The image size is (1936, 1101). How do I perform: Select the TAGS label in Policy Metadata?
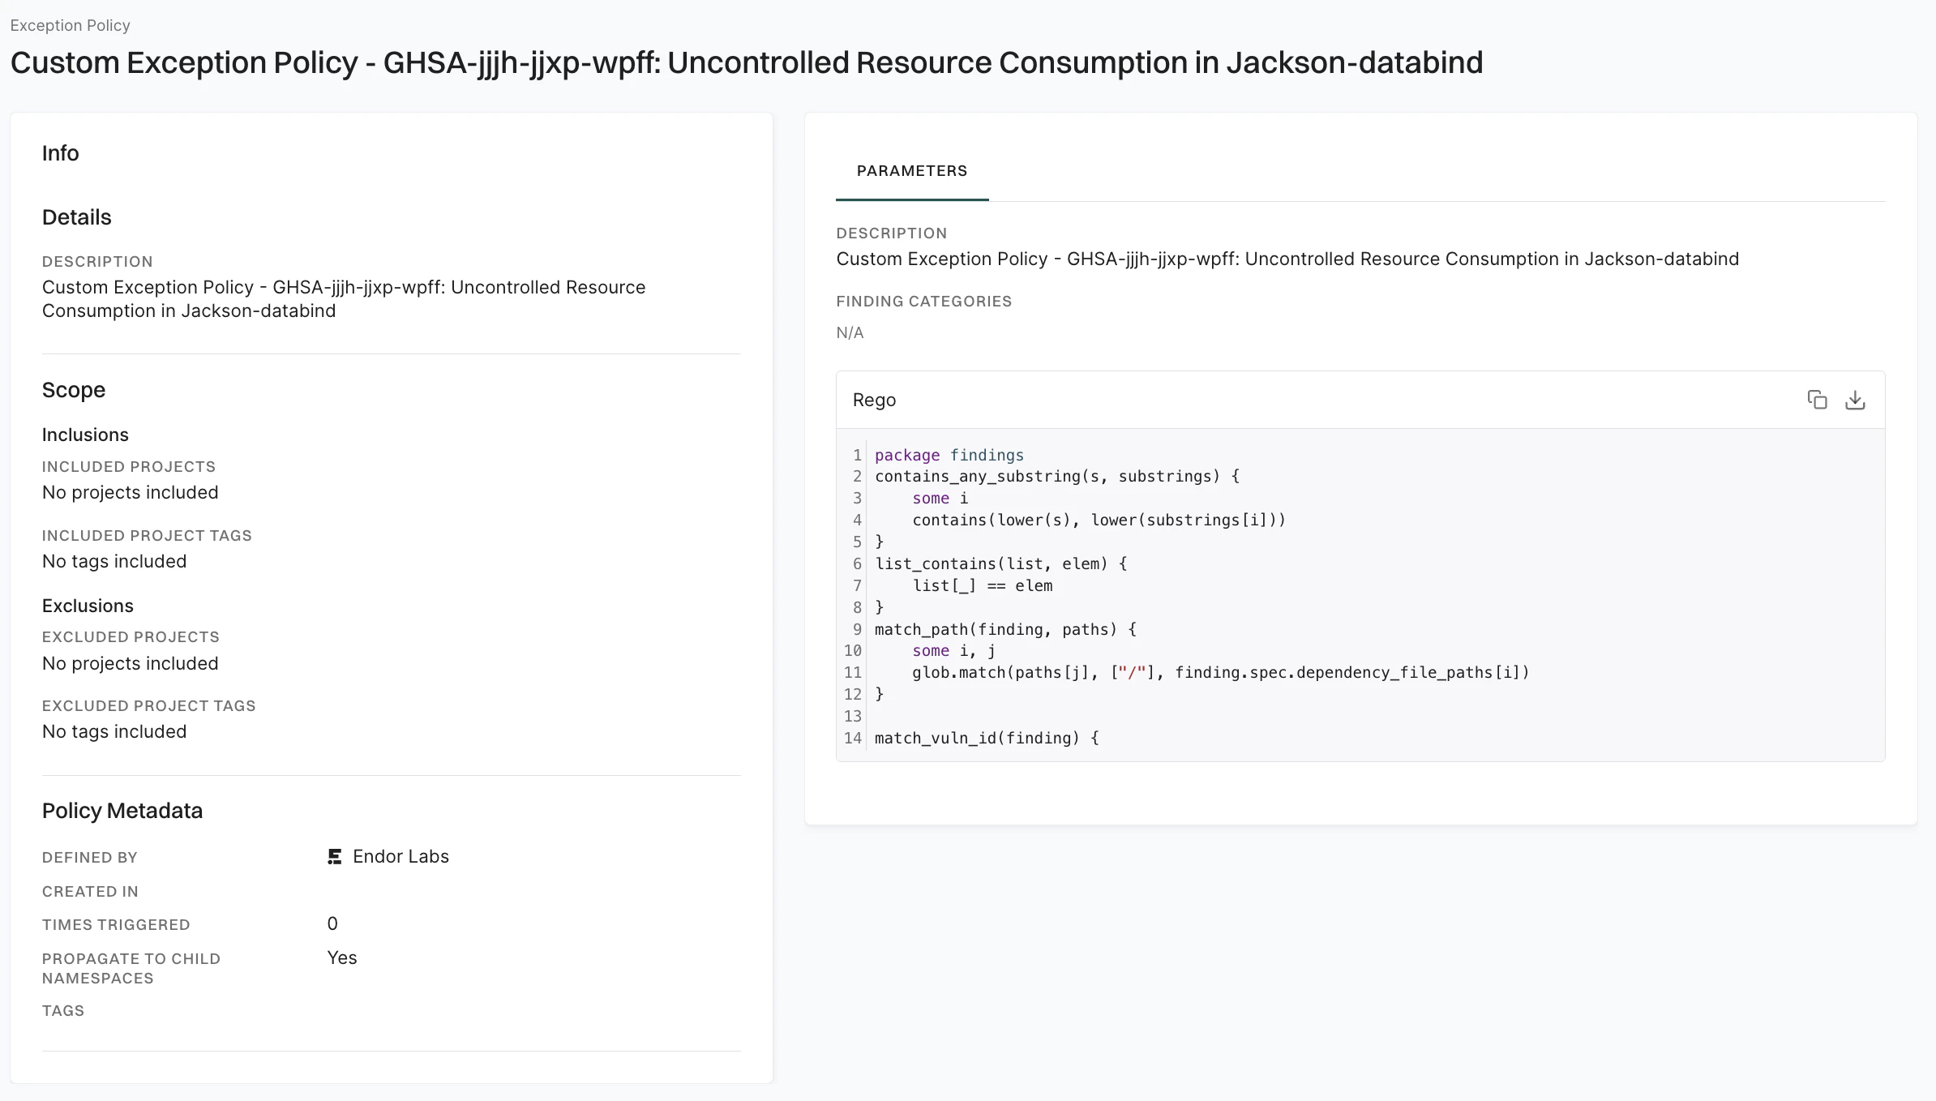(x=63, y=1010)
